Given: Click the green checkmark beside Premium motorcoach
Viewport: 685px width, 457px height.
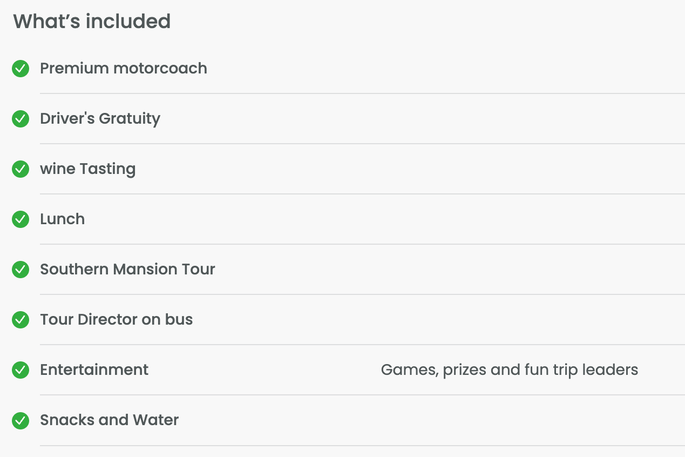Looking at the screenshot, I should click(21, 69).
